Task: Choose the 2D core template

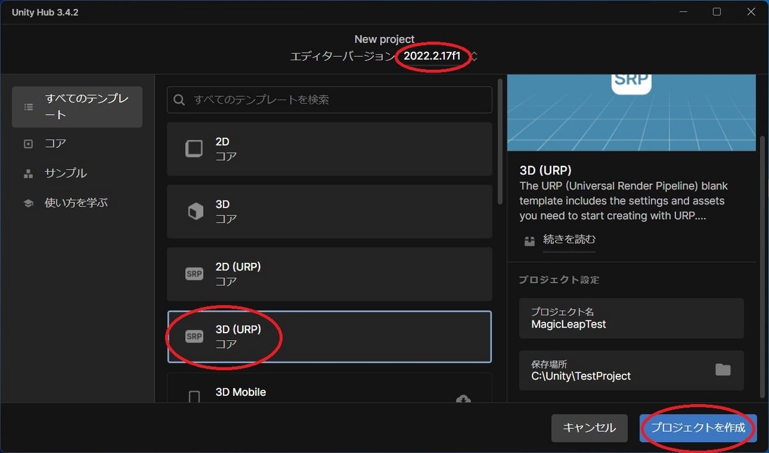Action: coord(329,149)
